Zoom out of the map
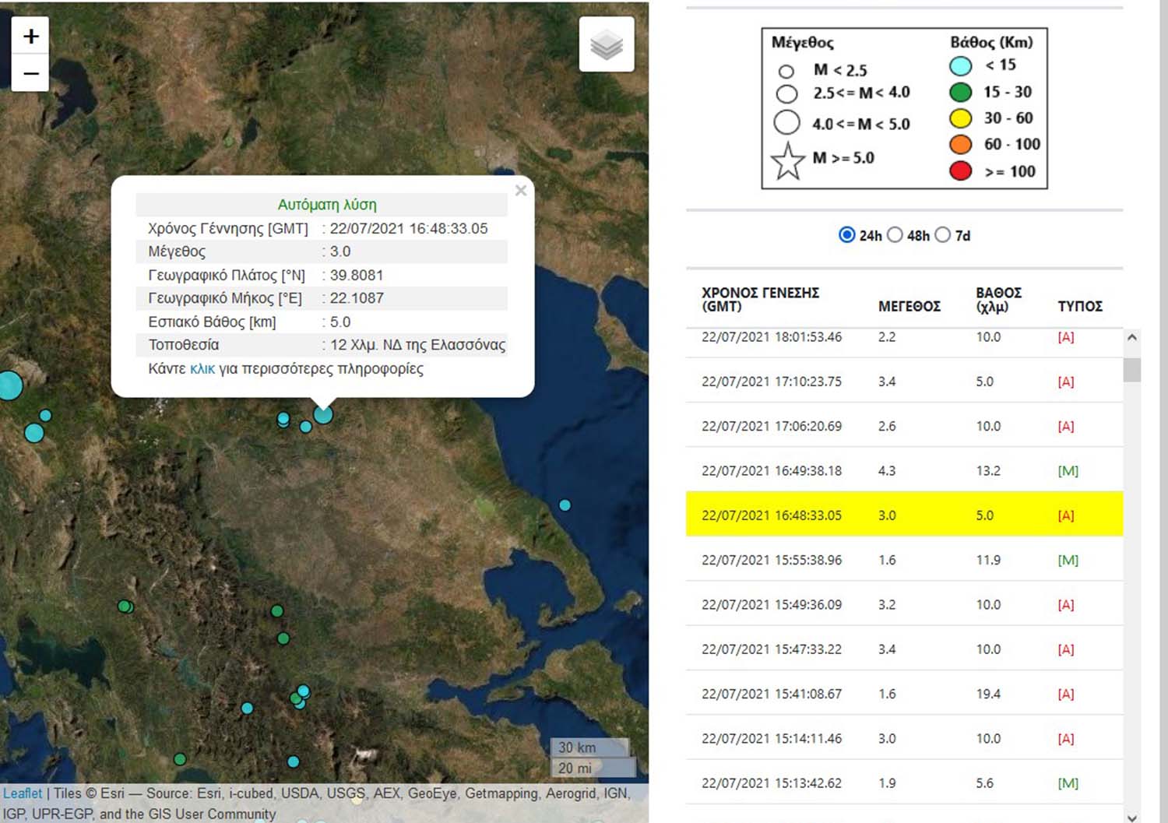Viewport: 1168px width, 823px height. [x=30, y=74]
